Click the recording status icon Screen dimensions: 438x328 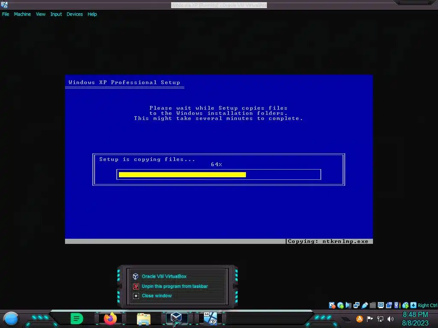click(389, 305)
